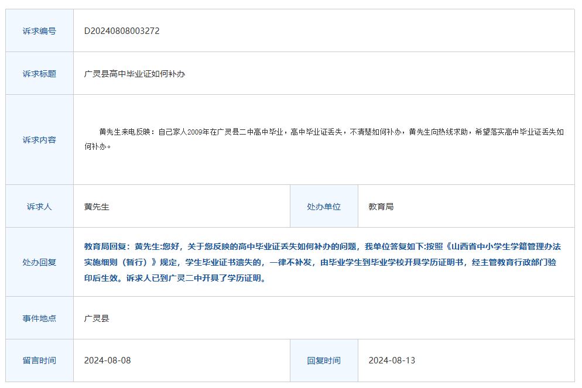Click the 留言时间 label cell
The height and width of the screenshot is (388, 582).
point(39,360)
